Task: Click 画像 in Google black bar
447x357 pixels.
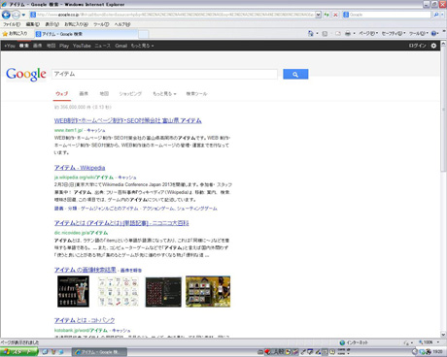Action: pos(38,46)
